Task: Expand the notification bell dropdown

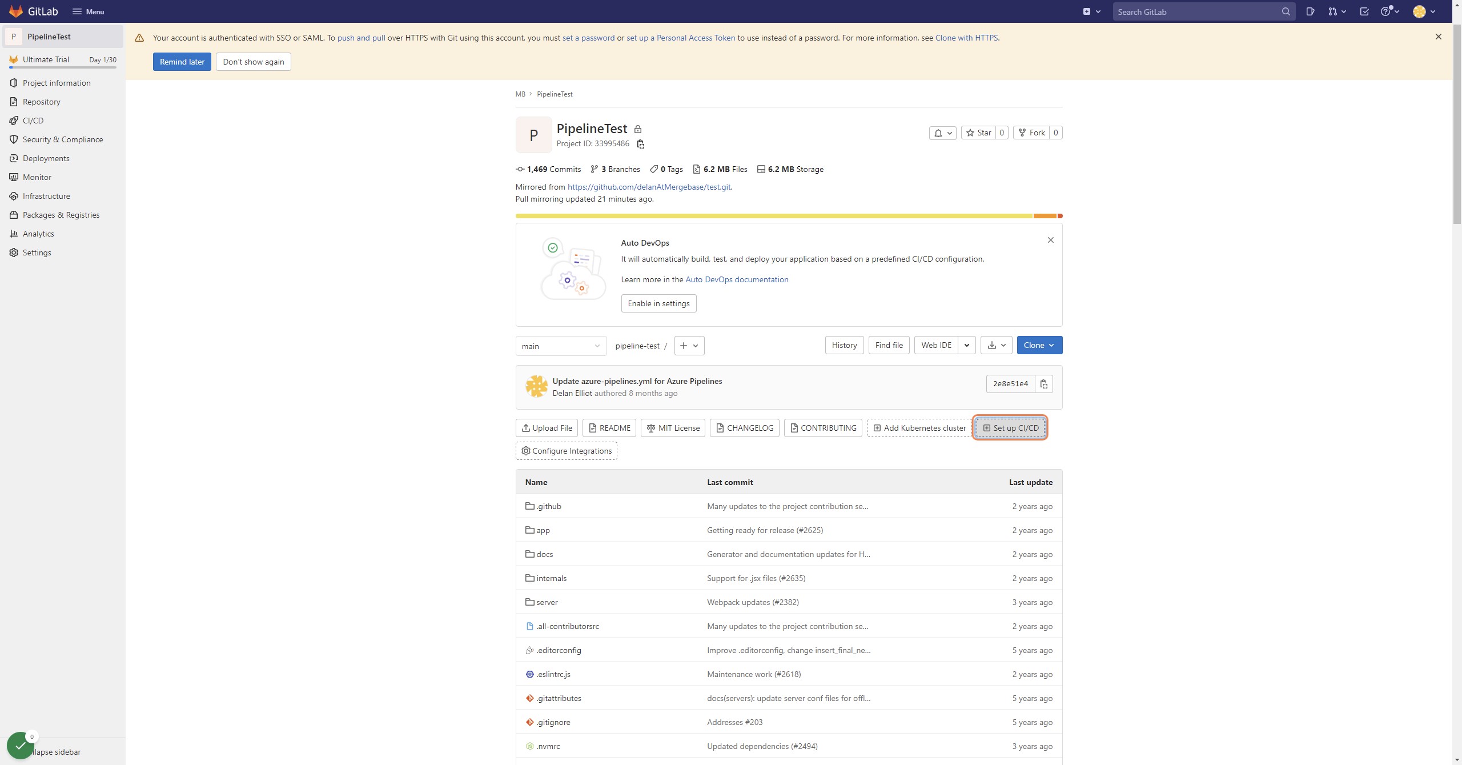Action: [x=942, y=133]
